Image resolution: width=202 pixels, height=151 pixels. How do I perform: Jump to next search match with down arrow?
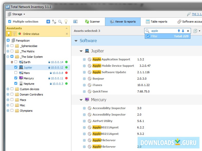(x=183, y=31)
